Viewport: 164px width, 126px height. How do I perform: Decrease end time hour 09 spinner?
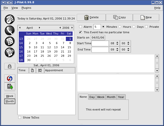tap(117, 50)
